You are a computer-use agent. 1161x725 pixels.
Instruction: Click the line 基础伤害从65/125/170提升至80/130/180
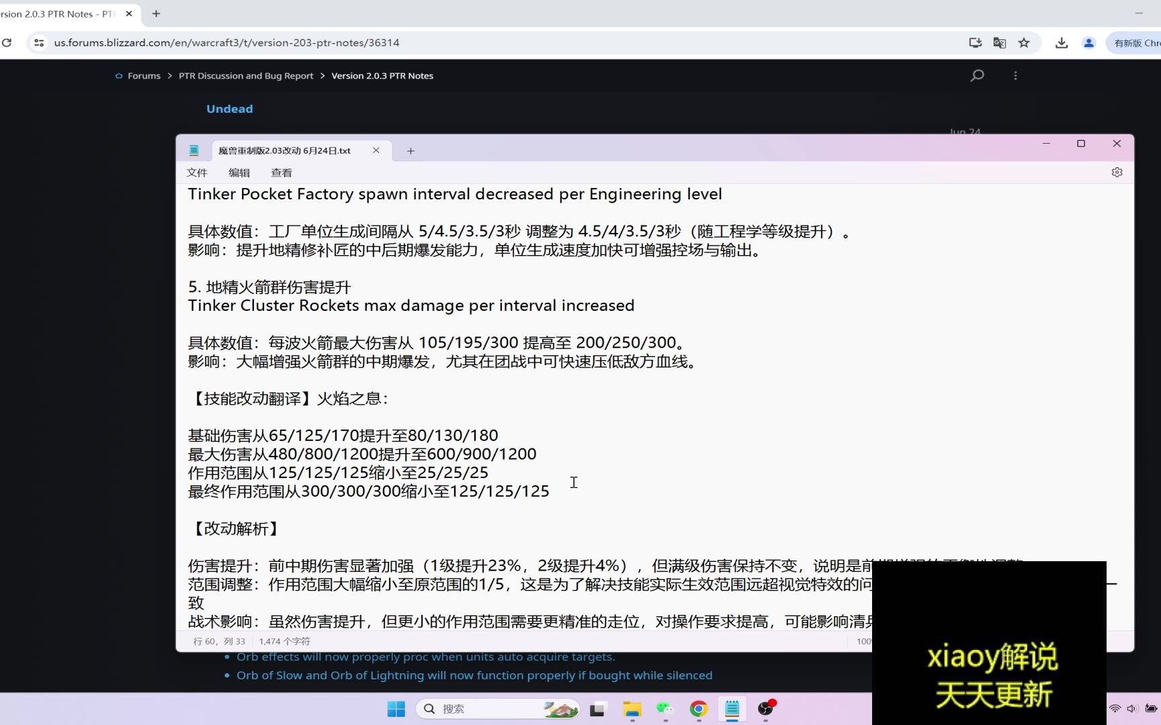(343, 436)
